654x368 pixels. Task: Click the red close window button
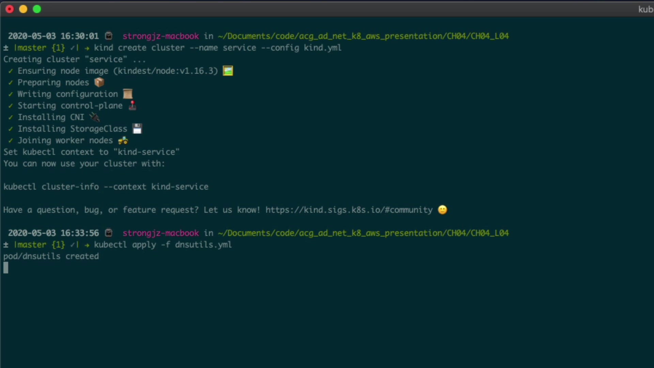click(x=10, y=9)
